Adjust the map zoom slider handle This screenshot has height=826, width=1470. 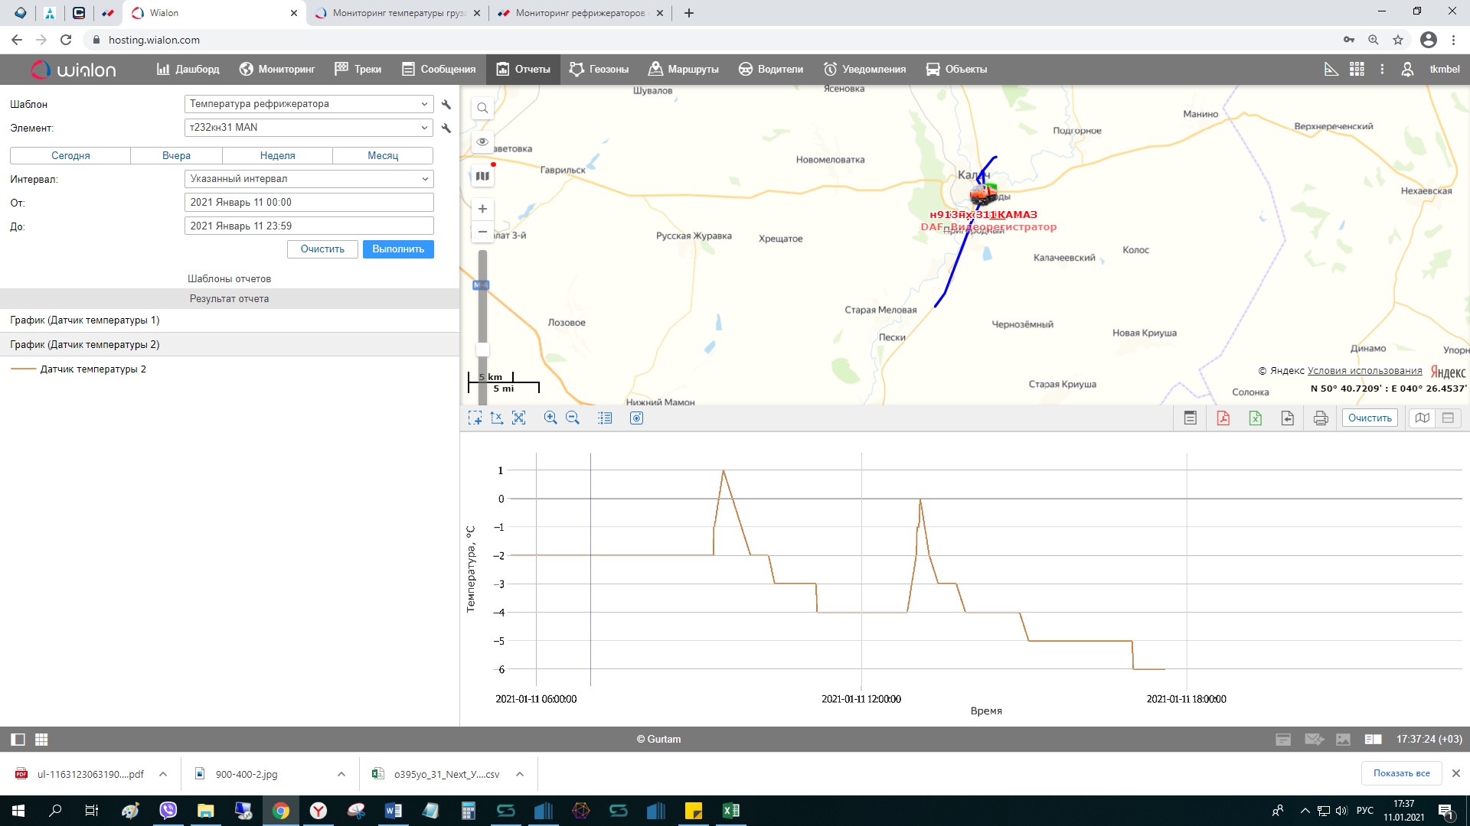coord(482,350)
